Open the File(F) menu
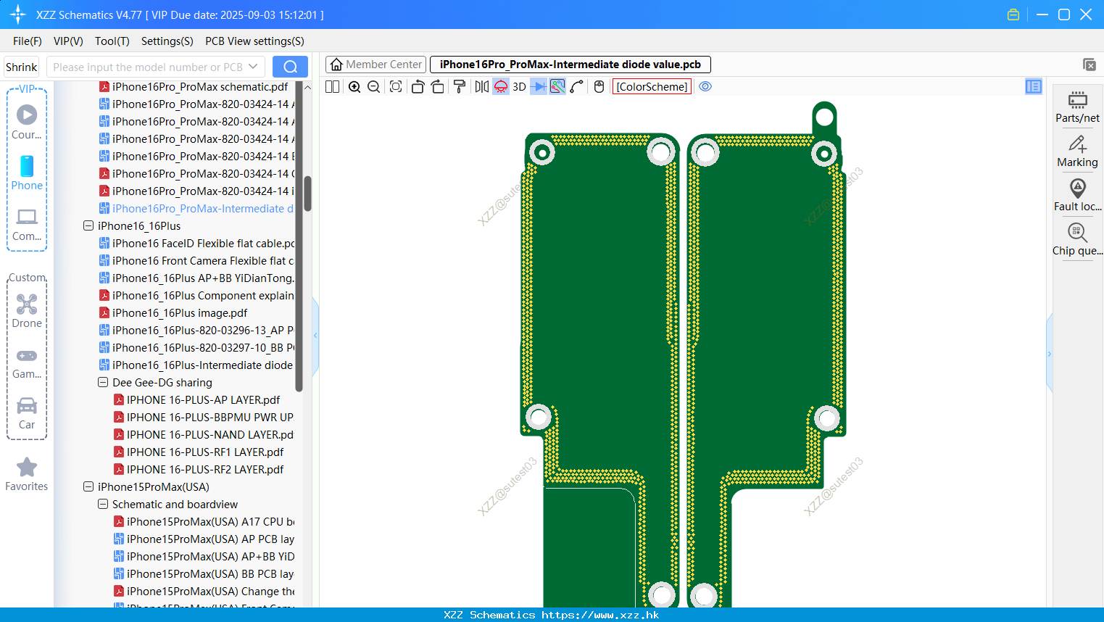This screenshot has height=622, width=1104. coord(28,41)
